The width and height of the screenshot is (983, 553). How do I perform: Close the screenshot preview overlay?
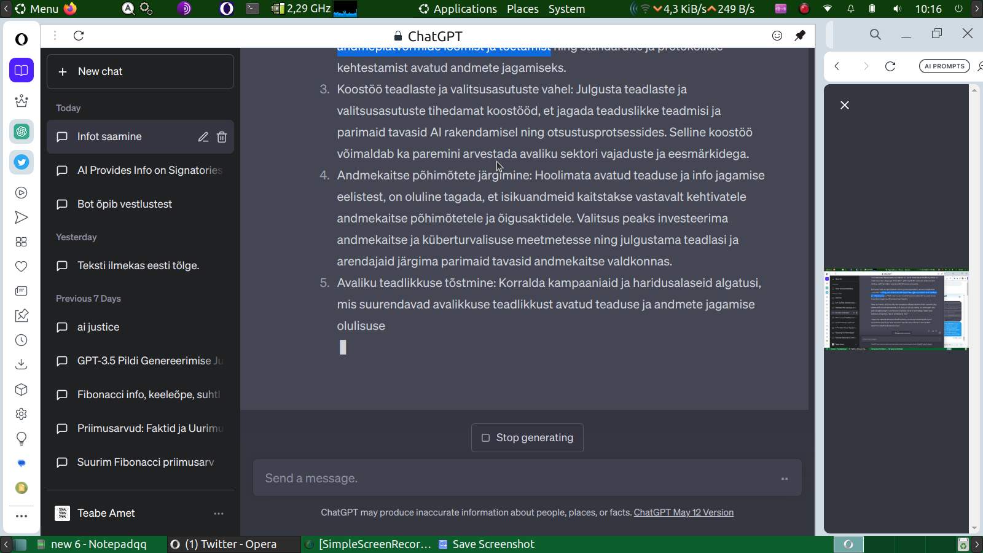point(845,105)
